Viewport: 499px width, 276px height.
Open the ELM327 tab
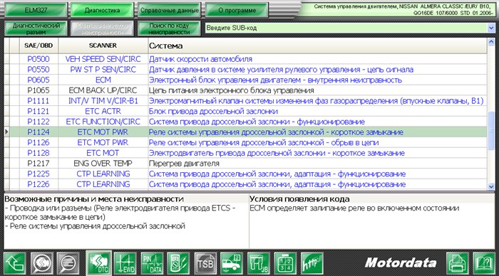pyautogui.click(x=36, y=10)
